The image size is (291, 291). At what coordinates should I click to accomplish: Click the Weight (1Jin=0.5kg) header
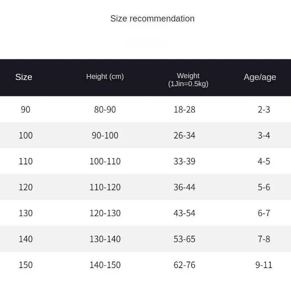(x=188, y=80)
